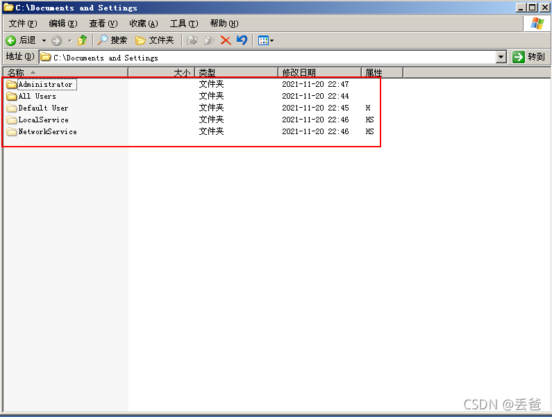Maximize the Documents and Settings window
Image resolution: width=552 pixels, height=417 pixels.
pyautogui.click(x=533, y=8)
